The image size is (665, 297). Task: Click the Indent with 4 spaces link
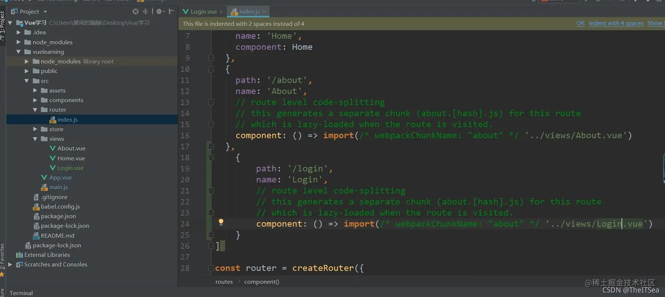pos(616,23)
